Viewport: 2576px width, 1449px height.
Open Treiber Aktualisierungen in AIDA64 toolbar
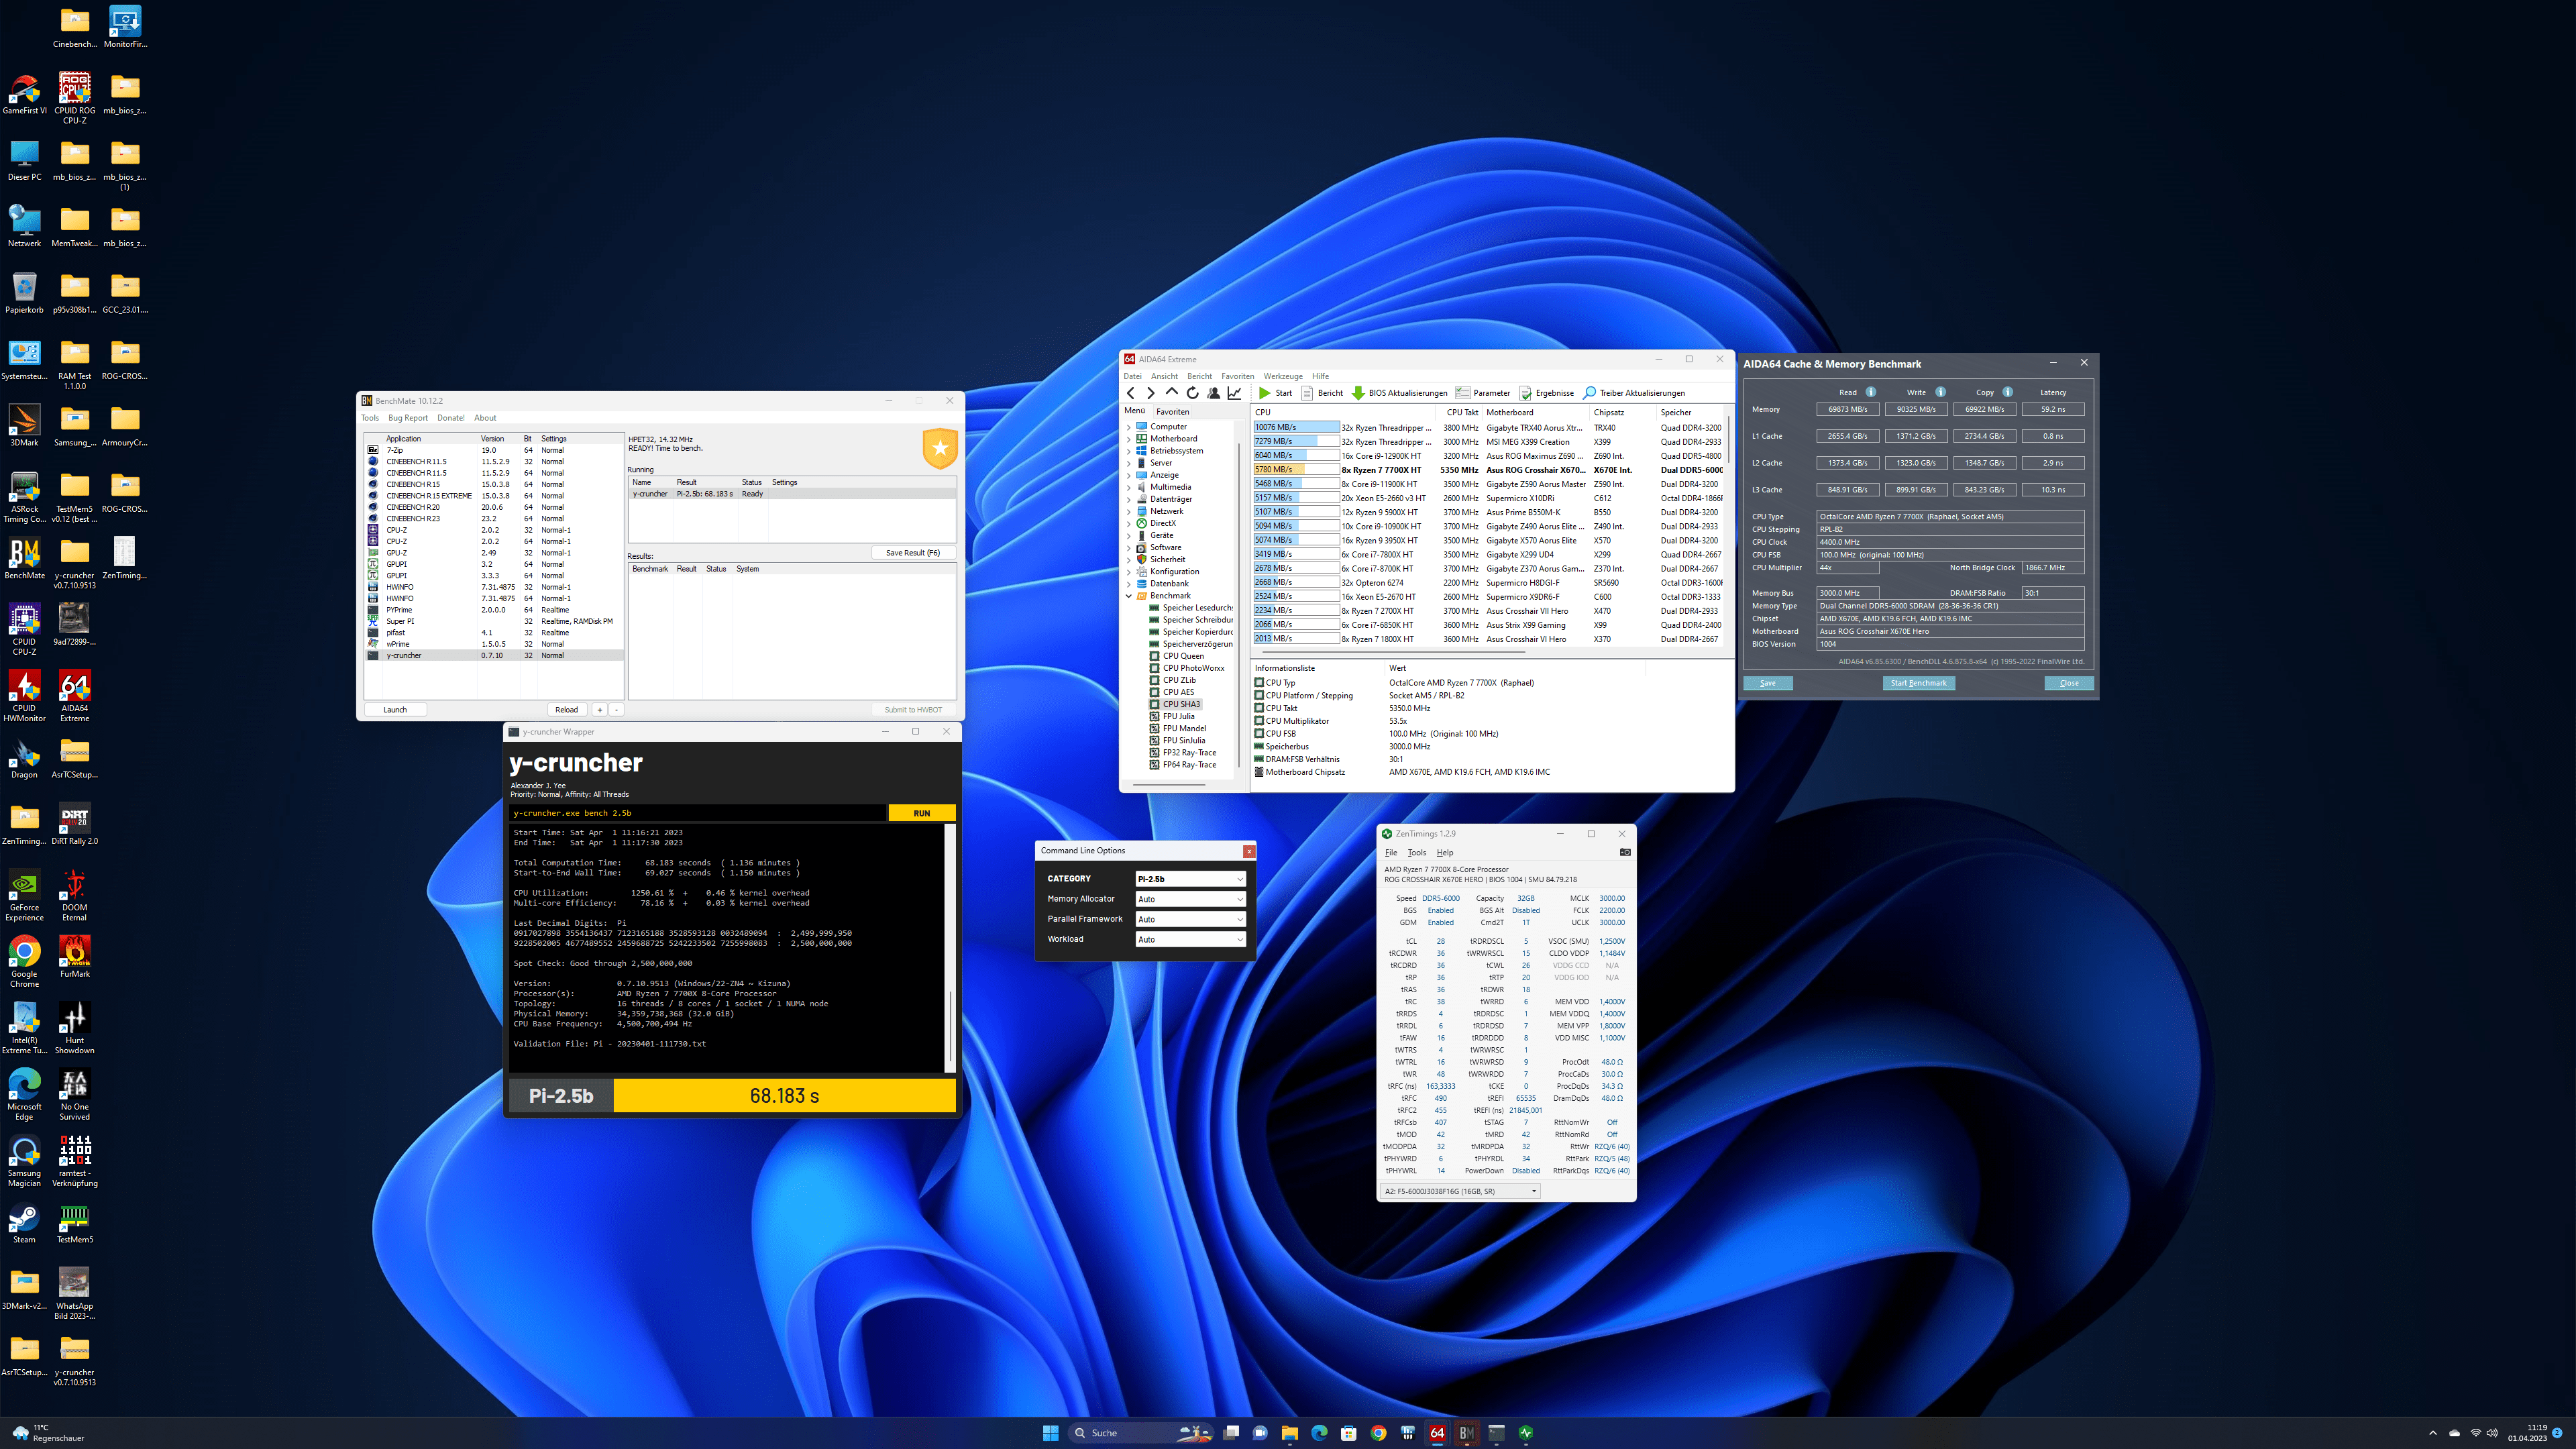(1634, 393)
